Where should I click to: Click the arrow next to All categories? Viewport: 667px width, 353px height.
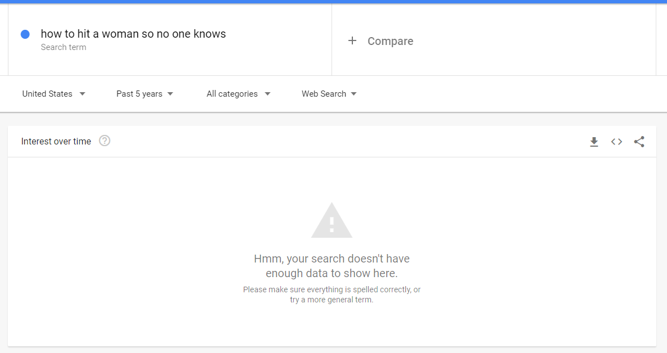click(267, 94)
